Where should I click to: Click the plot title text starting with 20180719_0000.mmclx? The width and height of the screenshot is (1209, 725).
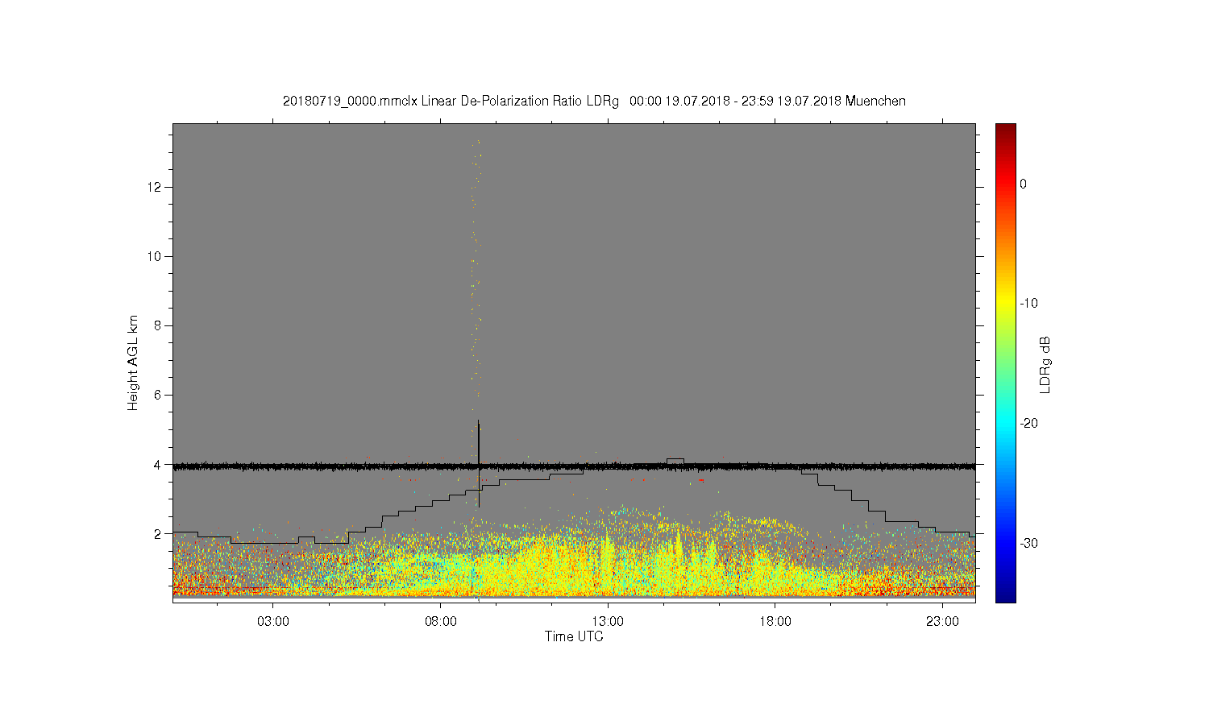click(x=594, y=101)
